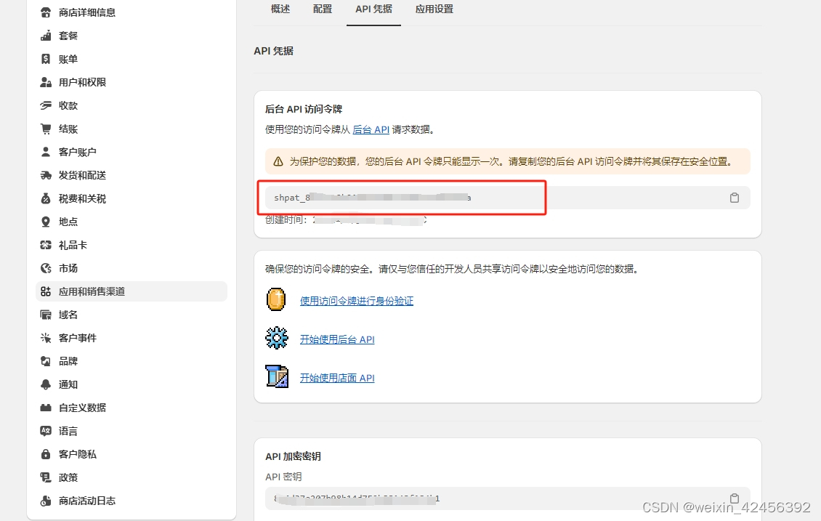
Task: Open the 配置 tab
Action: (322, 10)
